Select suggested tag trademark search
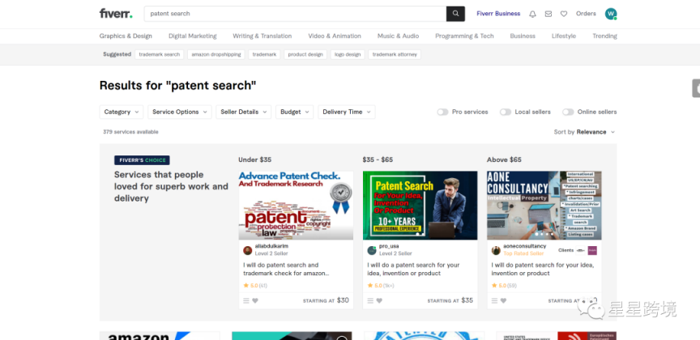 [159, 54]
